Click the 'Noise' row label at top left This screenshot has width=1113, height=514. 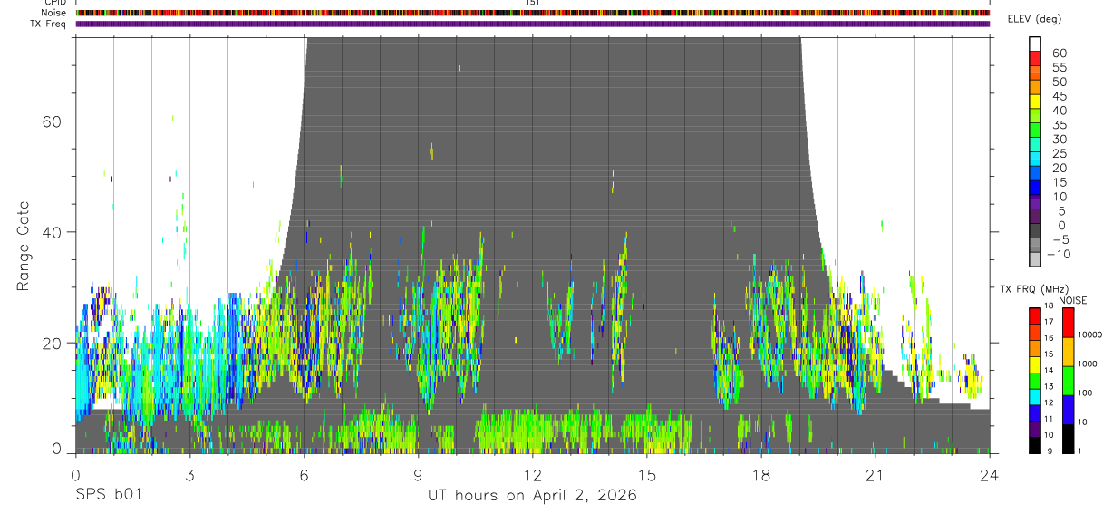tap(54, 13)
